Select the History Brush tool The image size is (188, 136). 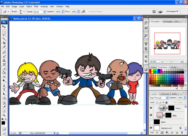tap(4, 65)
